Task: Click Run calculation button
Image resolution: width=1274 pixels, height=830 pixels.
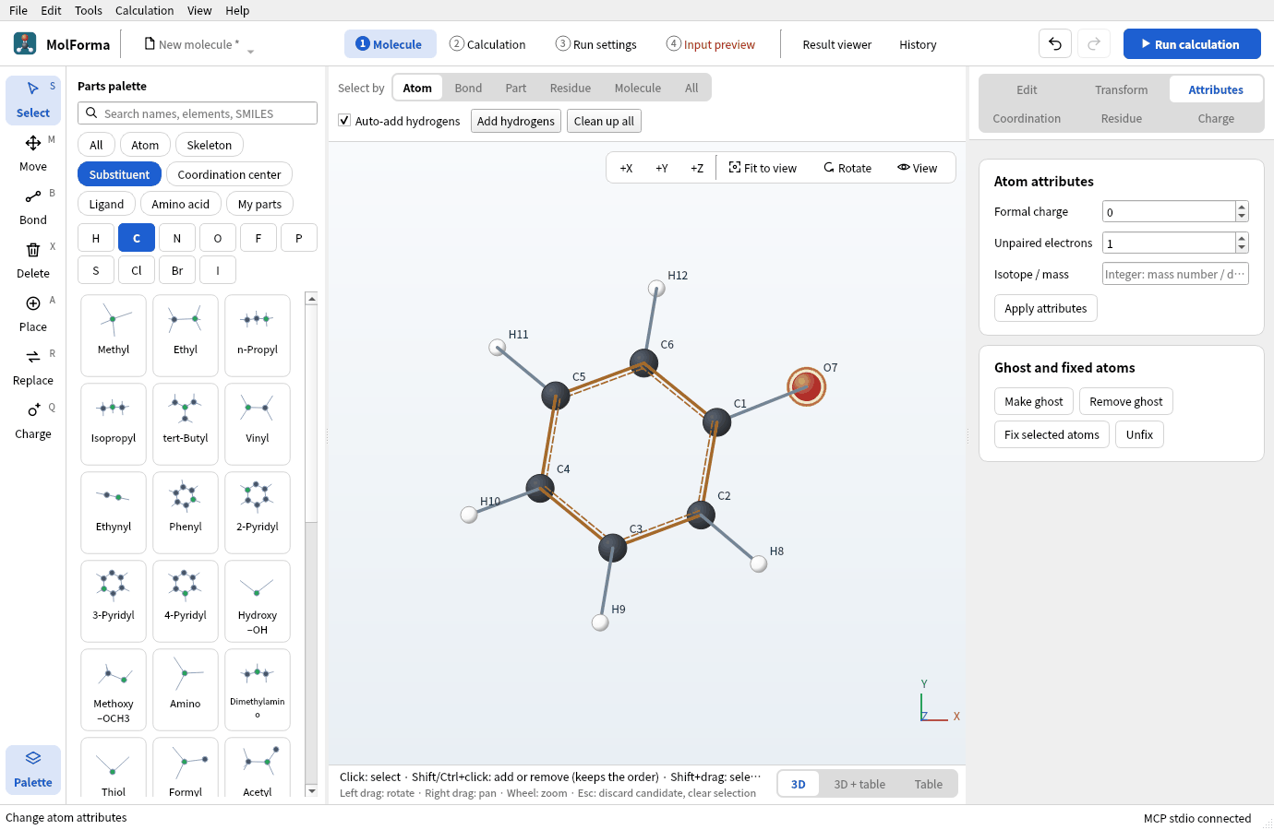Action: pos(1192,44)
